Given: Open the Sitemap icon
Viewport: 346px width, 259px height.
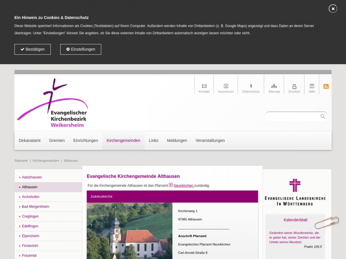Looking at the screenshot, I should [x=274, y=86].
